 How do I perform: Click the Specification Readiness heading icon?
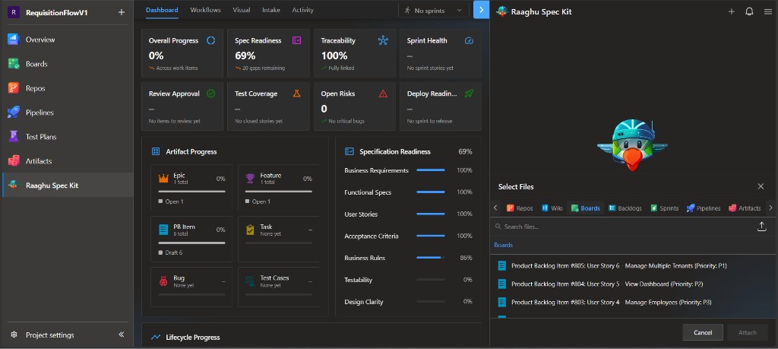(349, 151)
